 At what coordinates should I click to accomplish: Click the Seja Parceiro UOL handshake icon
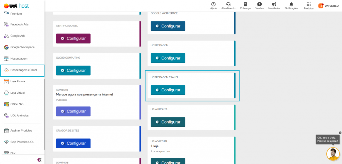[x=6, y=142]
